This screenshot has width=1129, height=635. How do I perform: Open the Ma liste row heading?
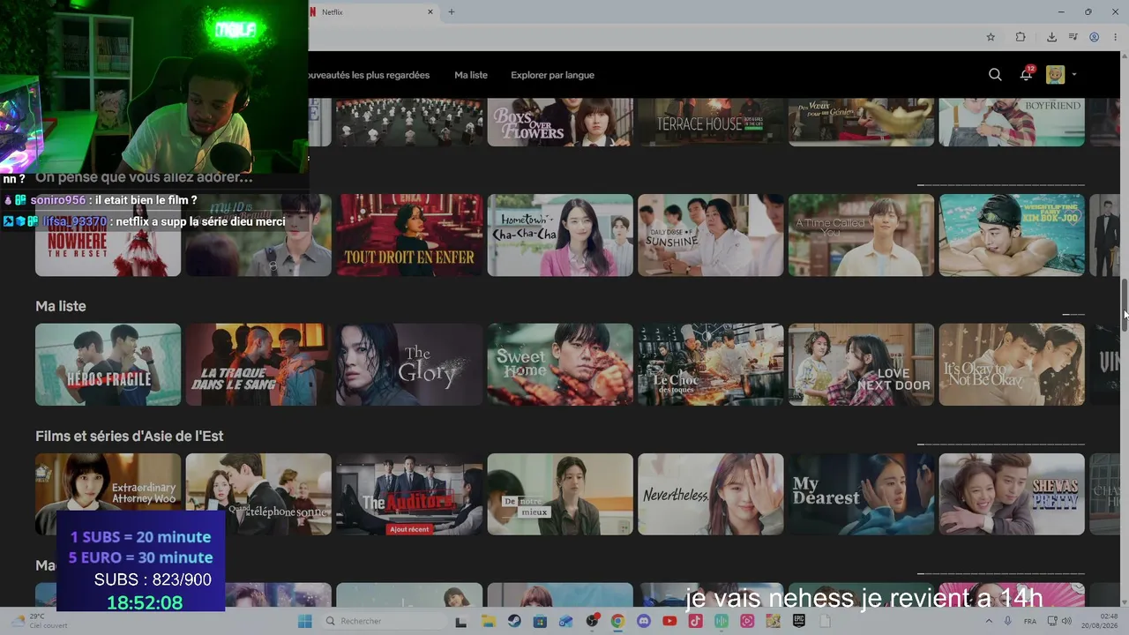pyautogui.click(x=61, y=306)
